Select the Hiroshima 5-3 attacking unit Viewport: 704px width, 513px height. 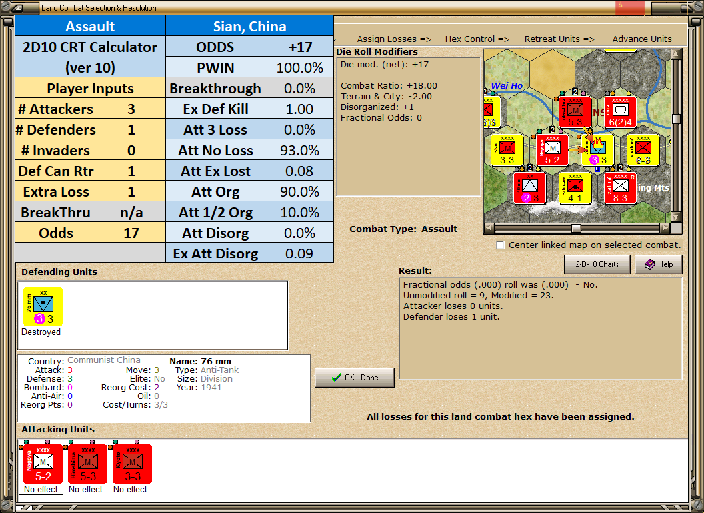[87, 464]
